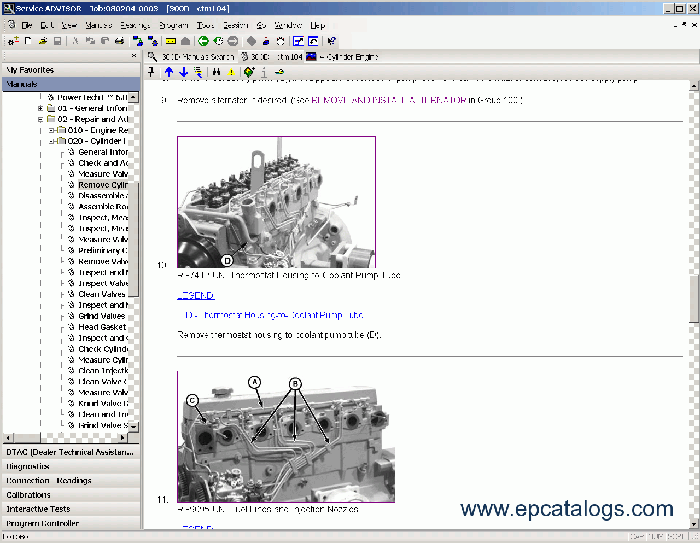Go back using green left arrow

(x=203, y=41)
